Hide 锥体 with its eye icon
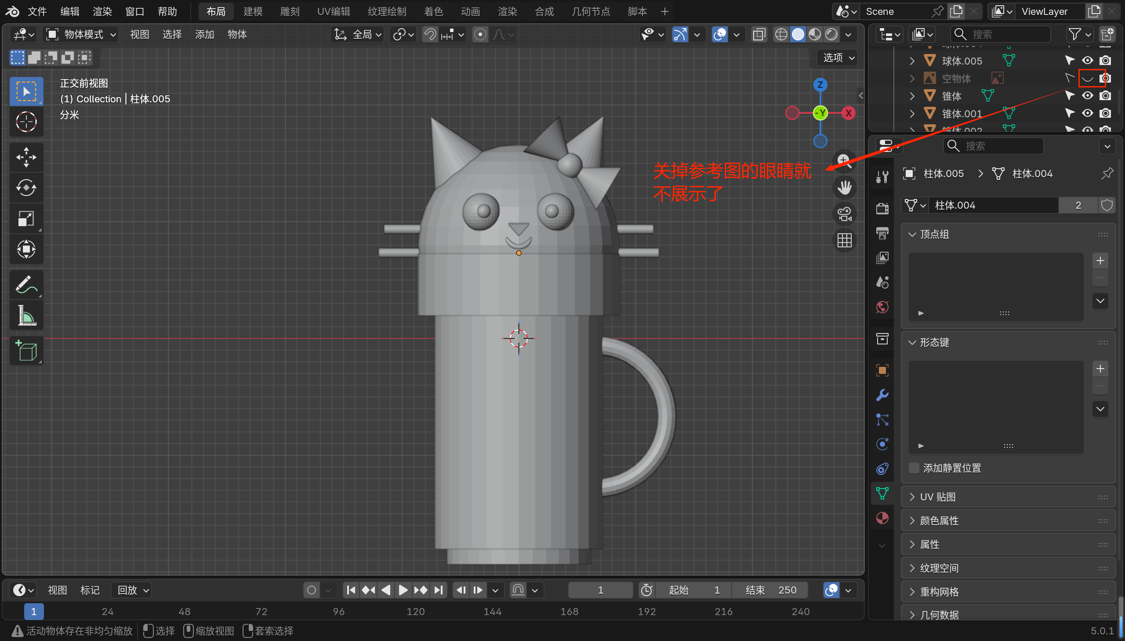This screenshot has height=641, width=1125. [1087, 95]
